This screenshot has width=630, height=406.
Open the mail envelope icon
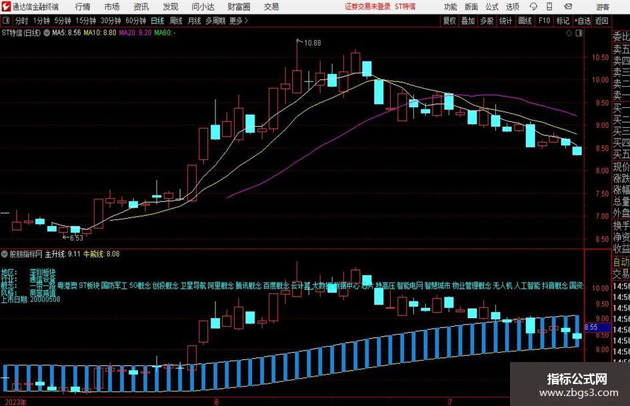(568, 7)
